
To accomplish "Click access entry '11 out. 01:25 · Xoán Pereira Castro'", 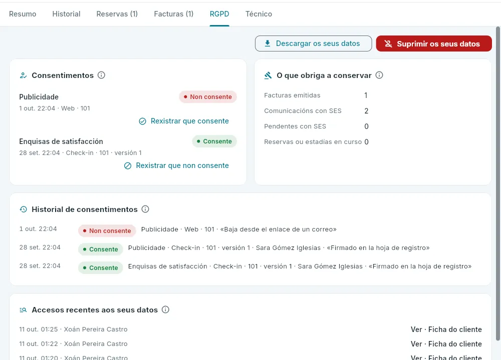I will coord(73,329).
